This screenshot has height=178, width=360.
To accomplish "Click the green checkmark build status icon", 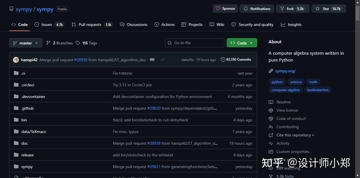I will (x=162, y=60).
